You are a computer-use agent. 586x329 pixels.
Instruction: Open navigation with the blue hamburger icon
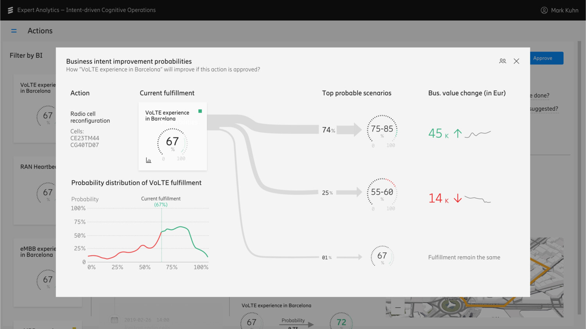[x=14, y=30]
